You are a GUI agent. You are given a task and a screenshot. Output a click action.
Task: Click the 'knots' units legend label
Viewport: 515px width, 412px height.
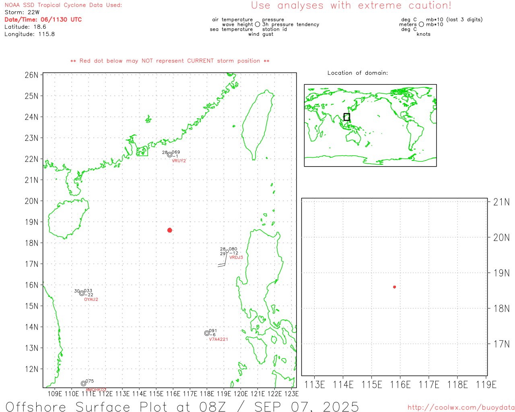click(x=424, y=34)
